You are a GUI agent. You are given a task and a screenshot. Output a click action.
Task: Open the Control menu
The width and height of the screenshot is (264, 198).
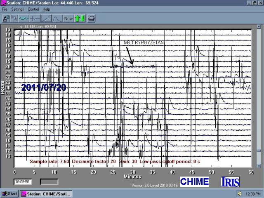pyautogui.click(x=33, y=9)
